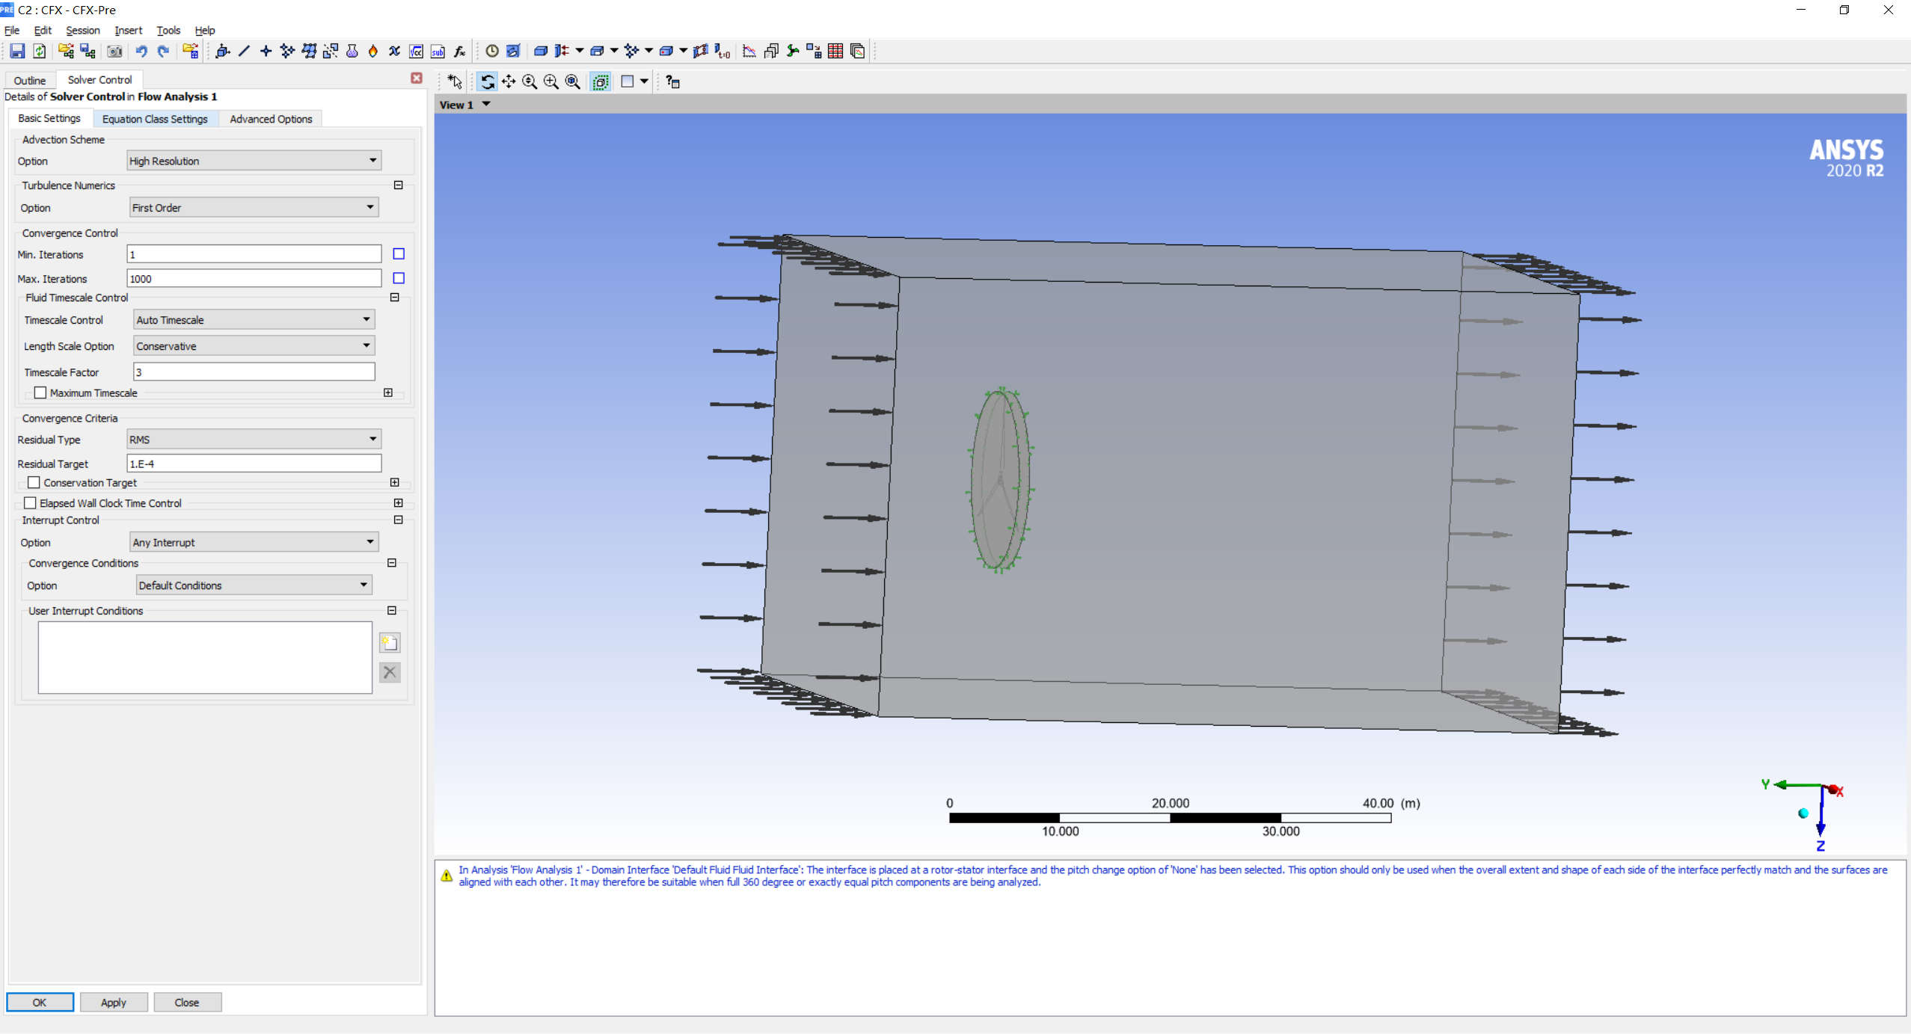Click the Coordinate Frame box-axes icon
The width and height of the screenshot is (1911, 1034).
coord(222,51)
